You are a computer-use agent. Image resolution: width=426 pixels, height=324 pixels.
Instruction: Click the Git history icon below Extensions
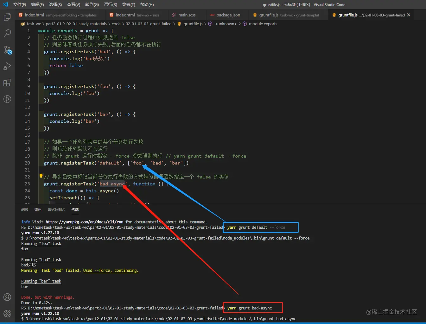pos(7,99)
